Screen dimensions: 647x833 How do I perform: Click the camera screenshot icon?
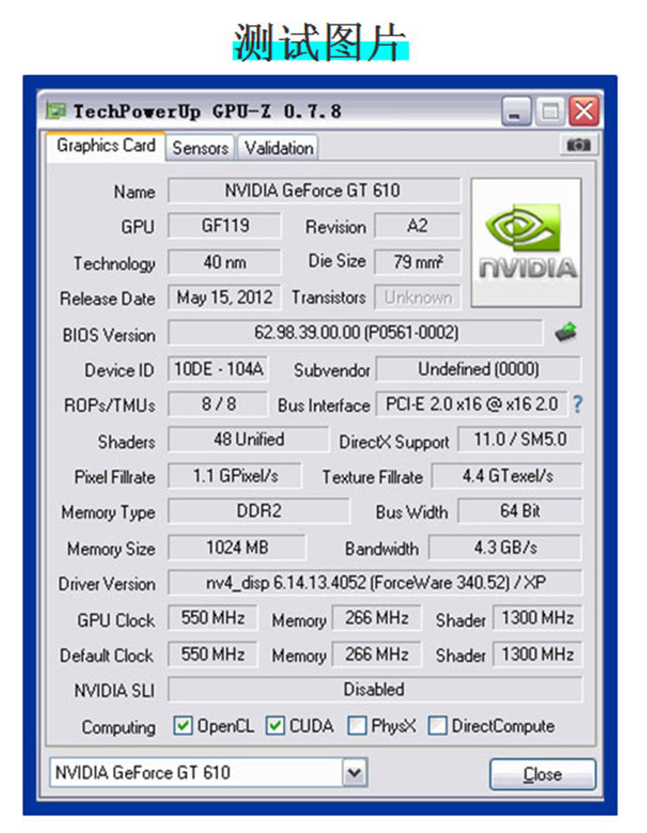[x=579, y=146]
